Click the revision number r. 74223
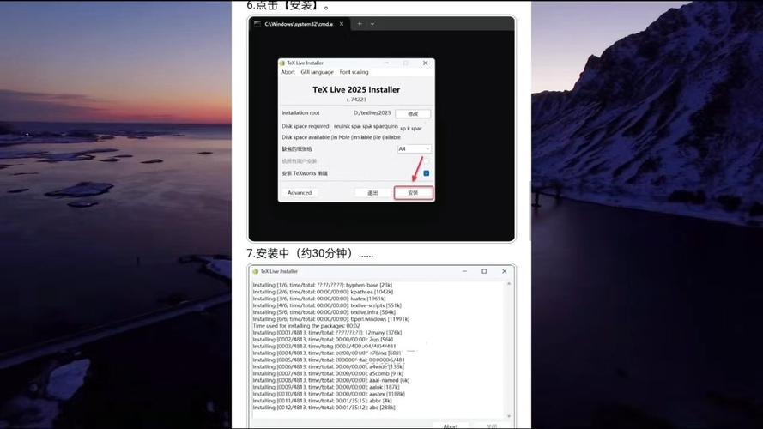763x429 pixels. pyautogui.click(x=356, y=100)
